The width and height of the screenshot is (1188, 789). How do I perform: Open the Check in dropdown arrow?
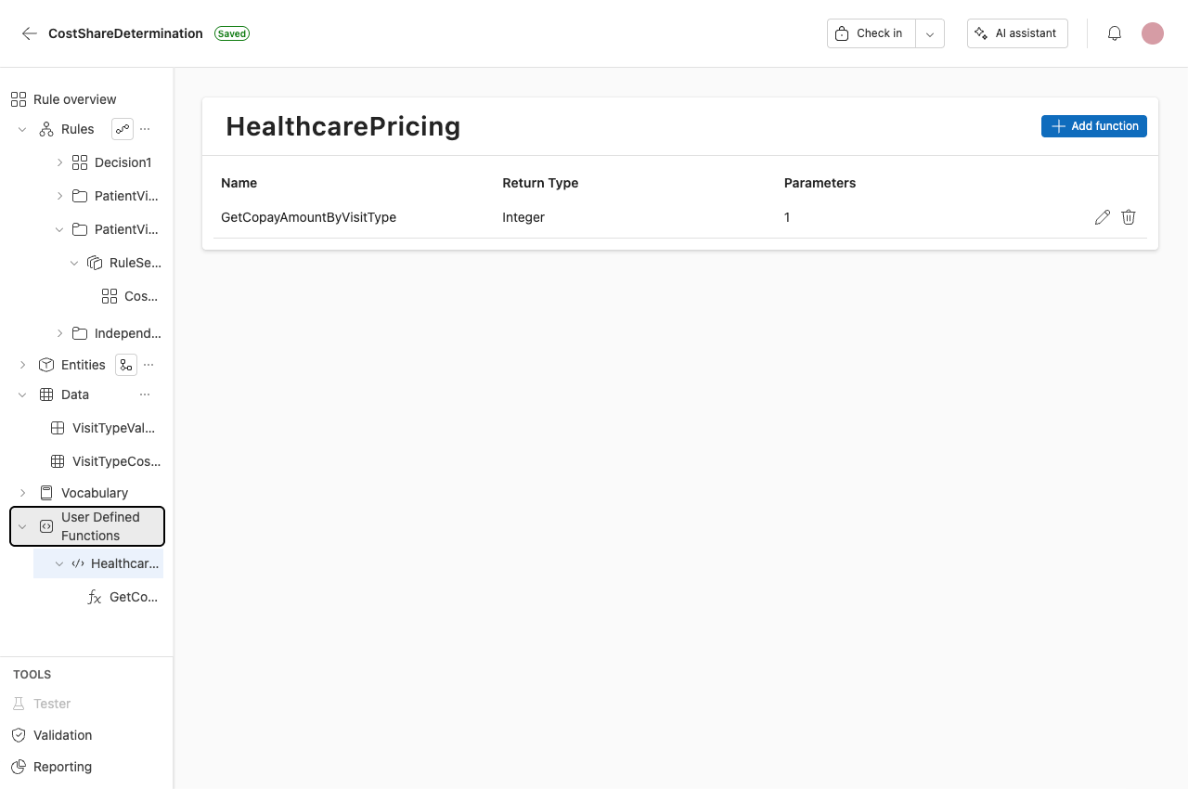(x=929, y=33)
